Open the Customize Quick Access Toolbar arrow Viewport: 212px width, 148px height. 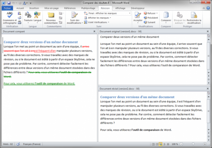(30, 3)
